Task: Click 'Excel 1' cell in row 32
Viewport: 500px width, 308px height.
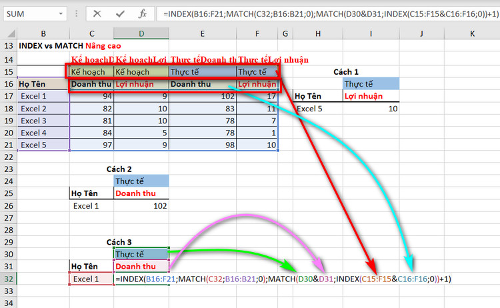Action: [x=91, y=279]
